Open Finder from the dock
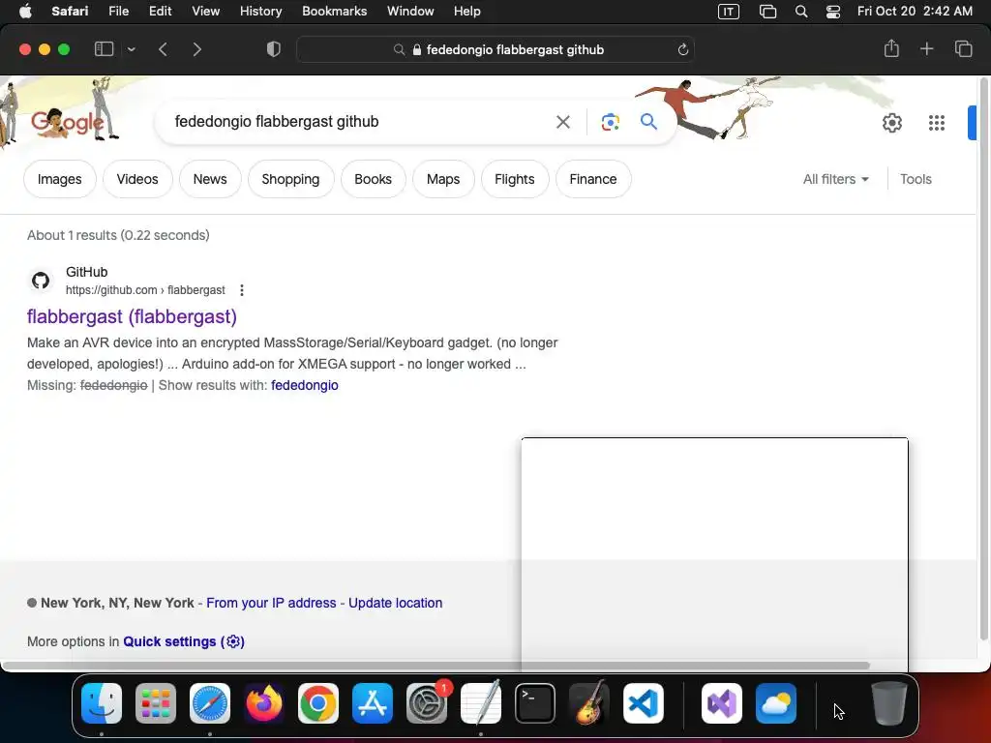 click(102, 703)
